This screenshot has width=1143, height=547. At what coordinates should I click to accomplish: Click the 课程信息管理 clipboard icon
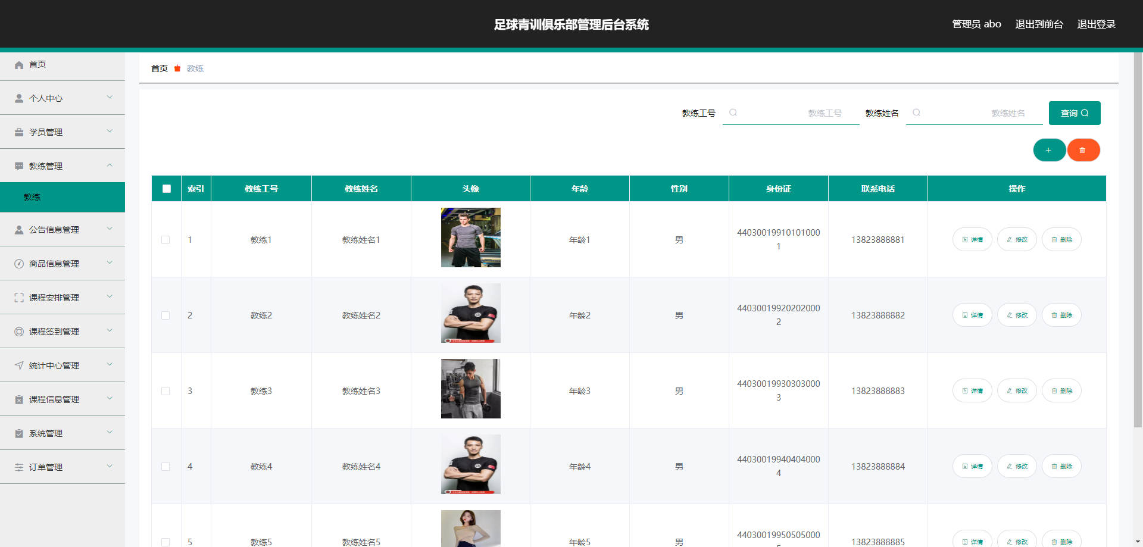[x=19, y=399]
